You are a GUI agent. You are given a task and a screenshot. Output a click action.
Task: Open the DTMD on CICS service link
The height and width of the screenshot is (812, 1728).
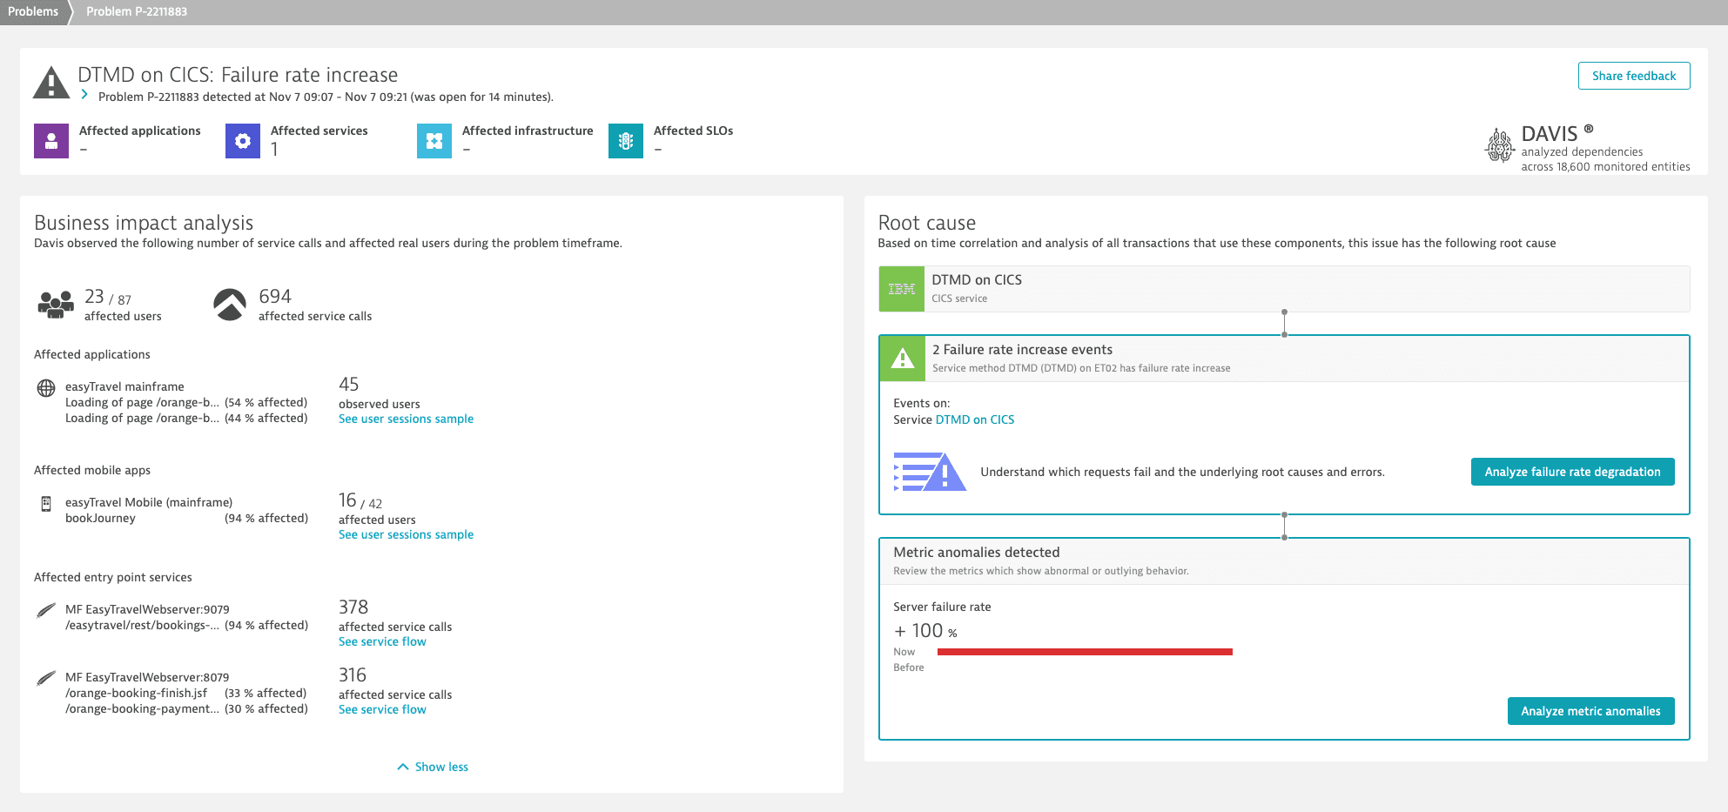974,419
